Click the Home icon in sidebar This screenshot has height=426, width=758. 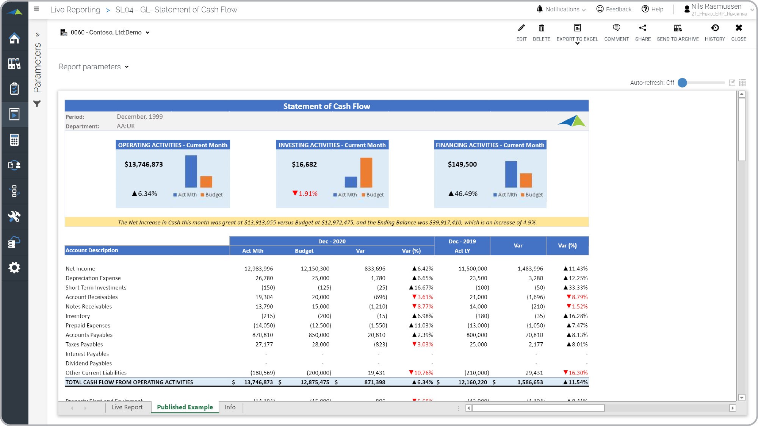14,38
